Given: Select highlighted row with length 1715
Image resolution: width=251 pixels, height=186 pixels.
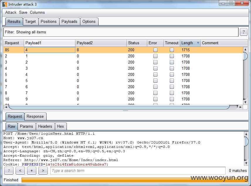Looking at the screenshot, I should (123, 50).
